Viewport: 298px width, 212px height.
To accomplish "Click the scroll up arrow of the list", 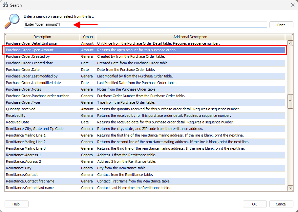I will click(x=290, y=43).
